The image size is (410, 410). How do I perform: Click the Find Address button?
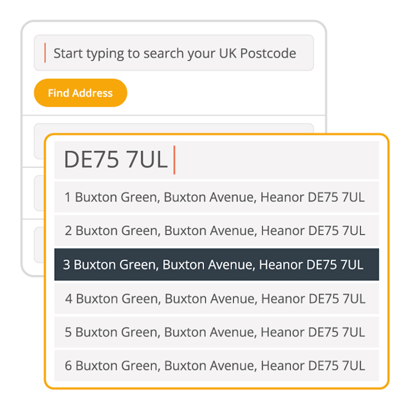pyautogui.click(x=80, y=93)
